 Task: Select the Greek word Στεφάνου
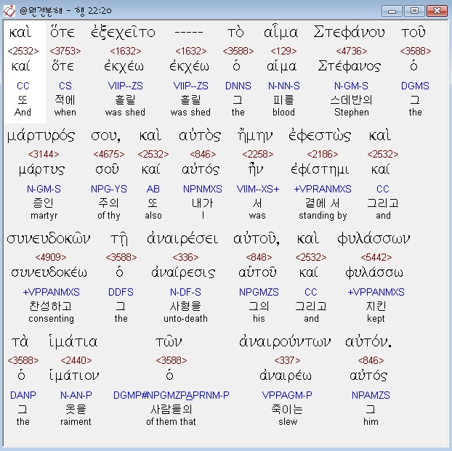tap(349, 32)
